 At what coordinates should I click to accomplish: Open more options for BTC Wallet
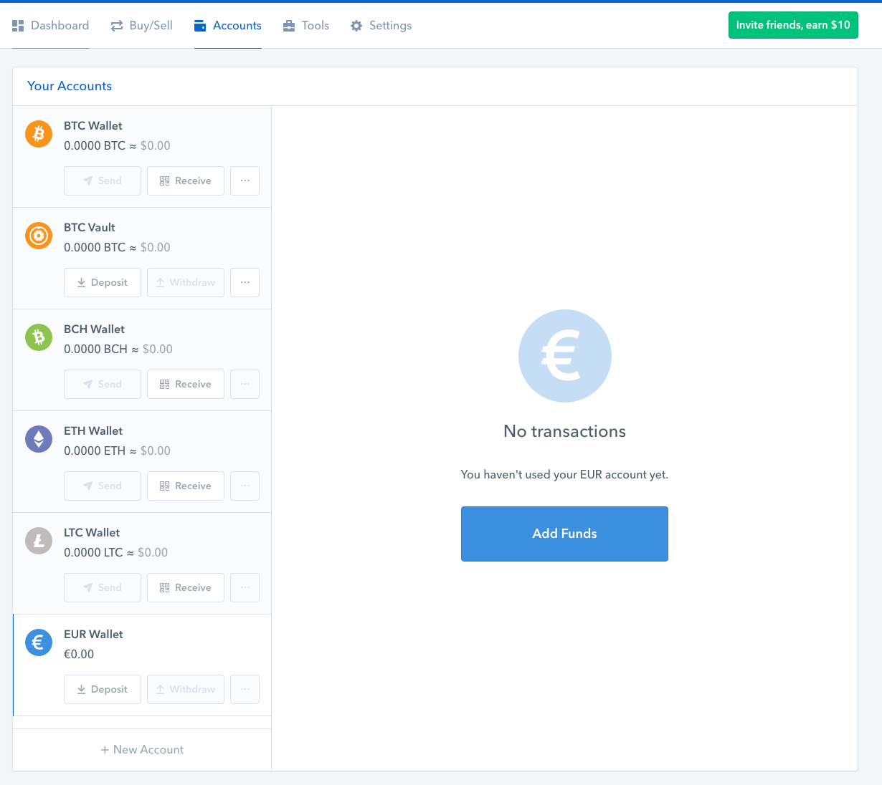245,181
